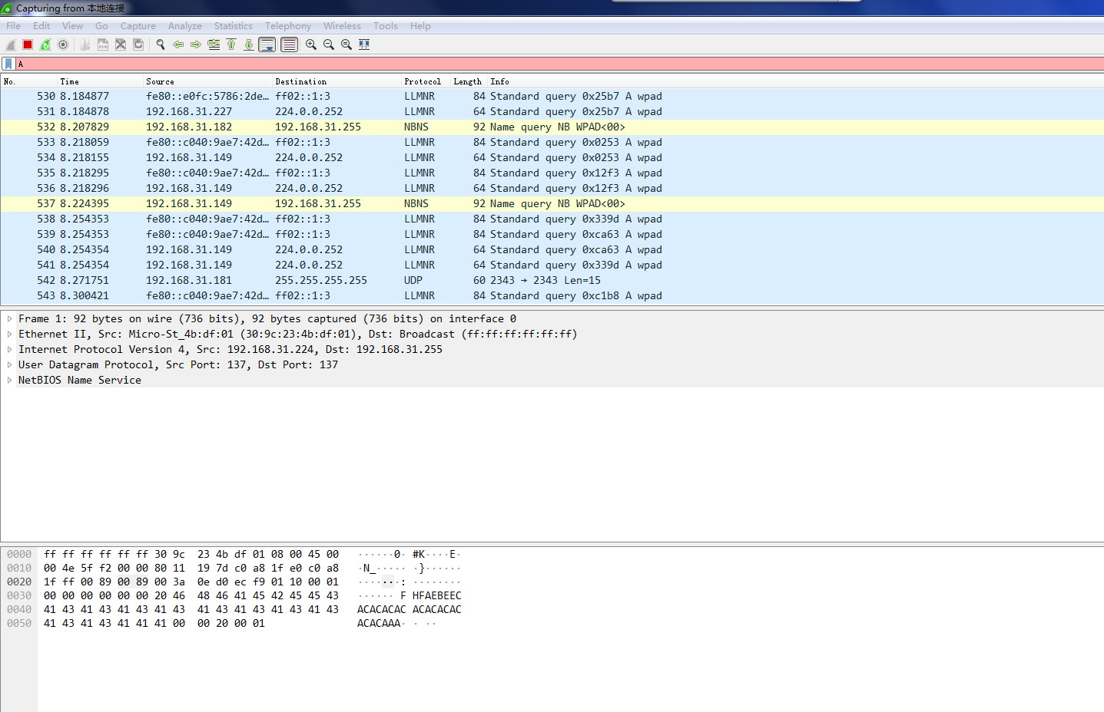
Task: Sort packets by the Source column header
Action: tap(207, 81)
